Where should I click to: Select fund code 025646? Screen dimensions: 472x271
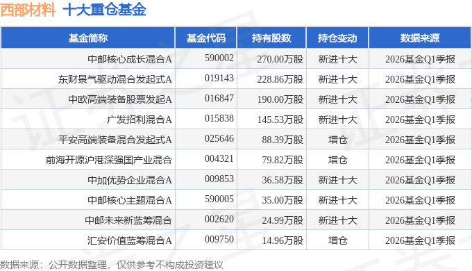pos(219,139)
